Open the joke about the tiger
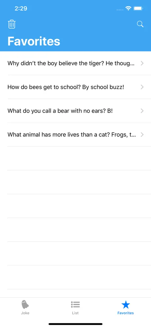The width and height of the screenshot is (151, 328). pyautogui.click(x=75, y=63)
